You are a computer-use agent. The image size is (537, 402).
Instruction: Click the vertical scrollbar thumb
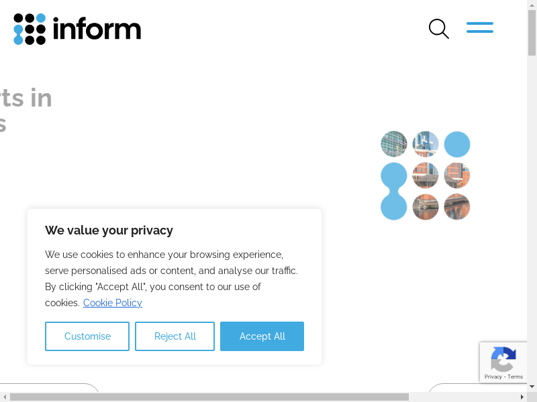coord(532,33)
